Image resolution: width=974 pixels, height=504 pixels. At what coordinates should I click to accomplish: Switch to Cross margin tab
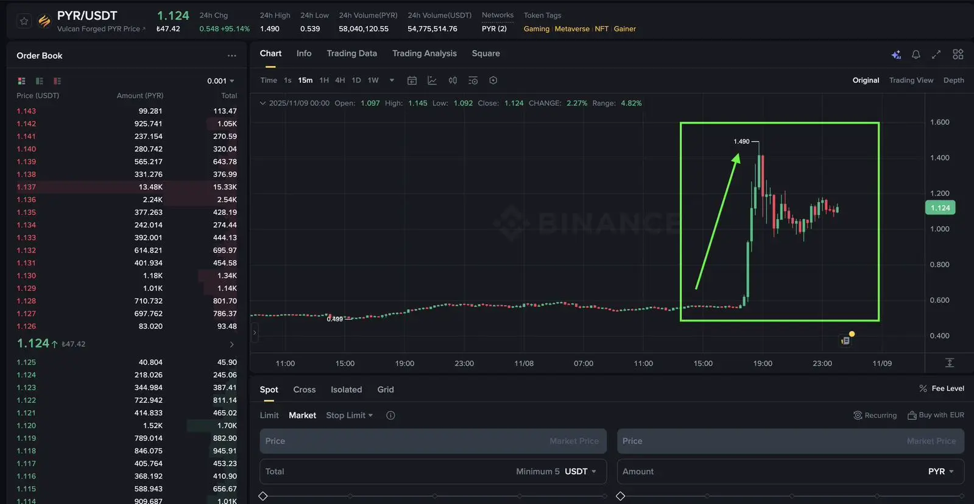coord(305,390)
